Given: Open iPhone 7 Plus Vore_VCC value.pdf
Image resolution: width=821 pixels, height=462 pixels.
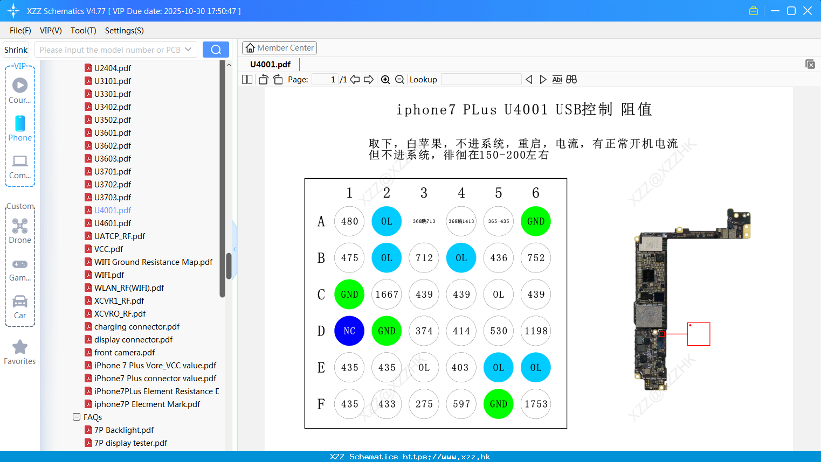Looking at the screenshot, I should 150,365.
